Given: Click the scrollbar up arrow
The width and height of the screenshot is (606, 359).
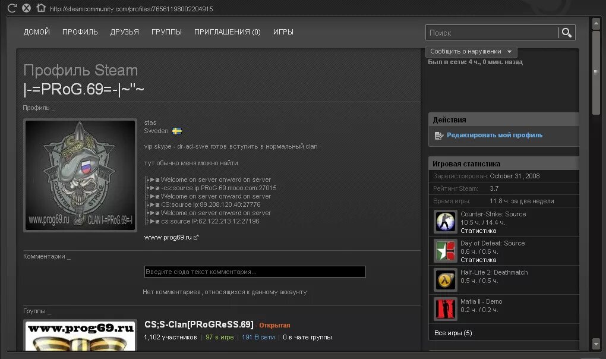Looking at the screenshot, I should [x=596, y=24].
